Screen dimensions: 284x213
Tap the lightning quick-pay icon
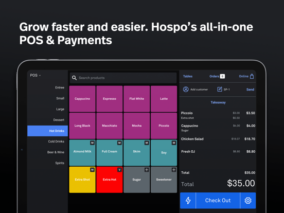click(188, 201)
